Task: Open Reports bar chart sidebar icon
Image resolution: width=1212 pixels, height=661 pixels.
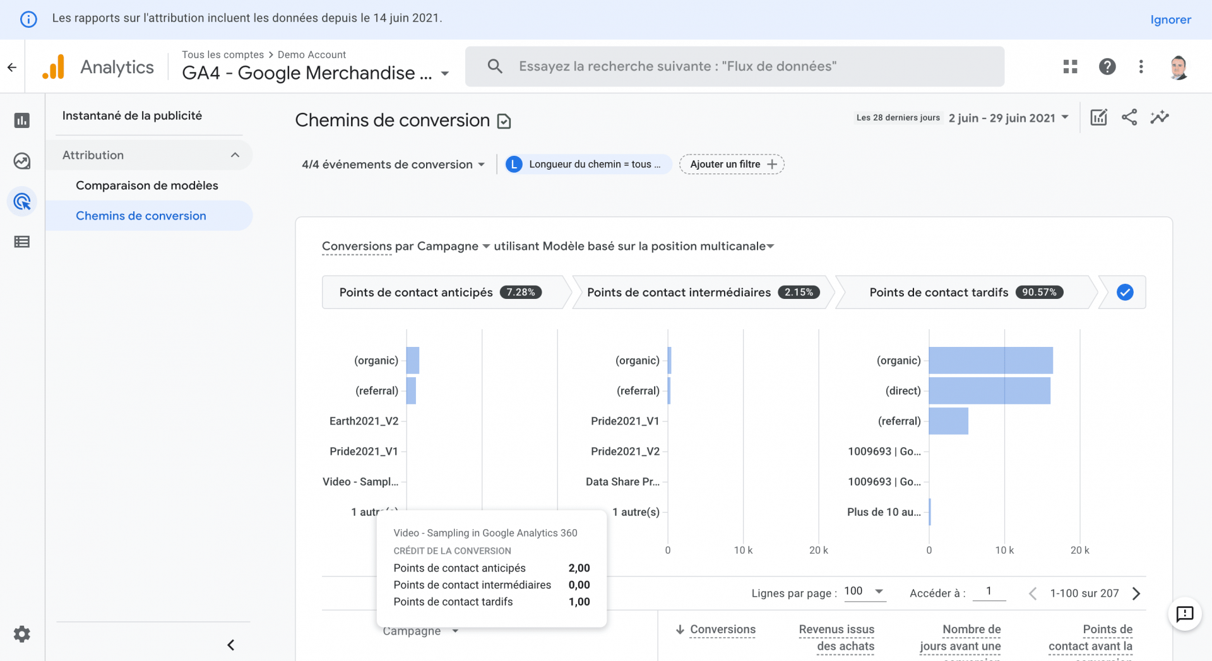Action: (x=22, y=120)
